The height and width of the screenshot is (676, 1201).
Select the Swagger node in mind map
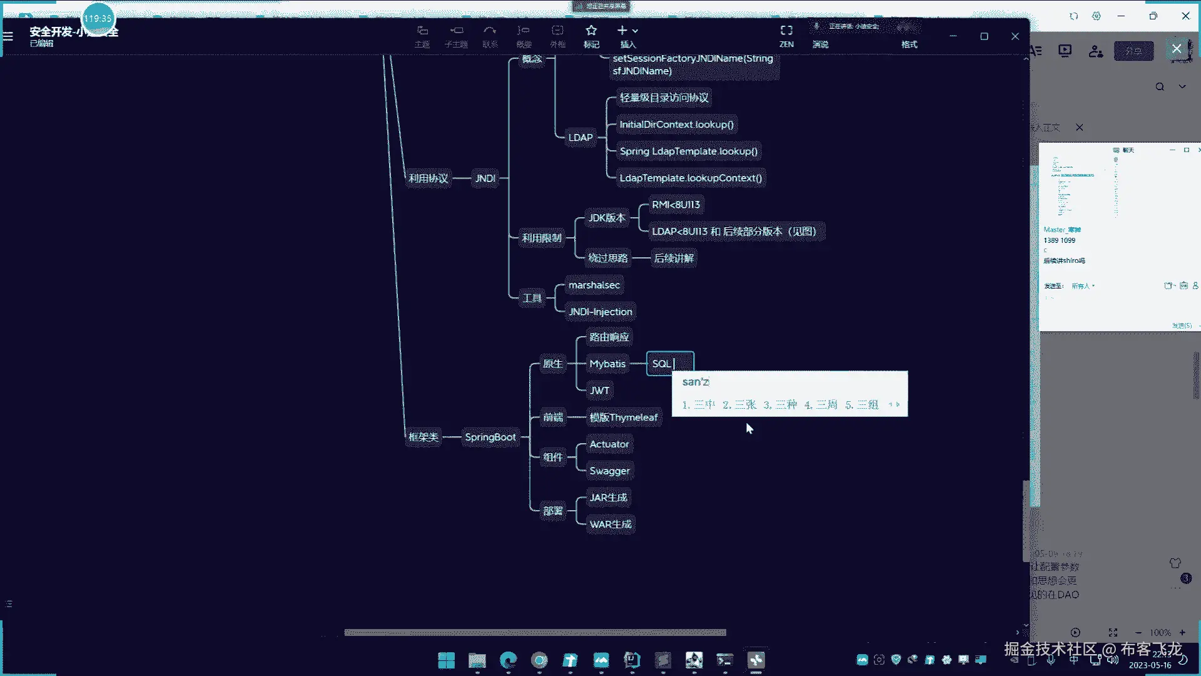(x=609, y=471)
